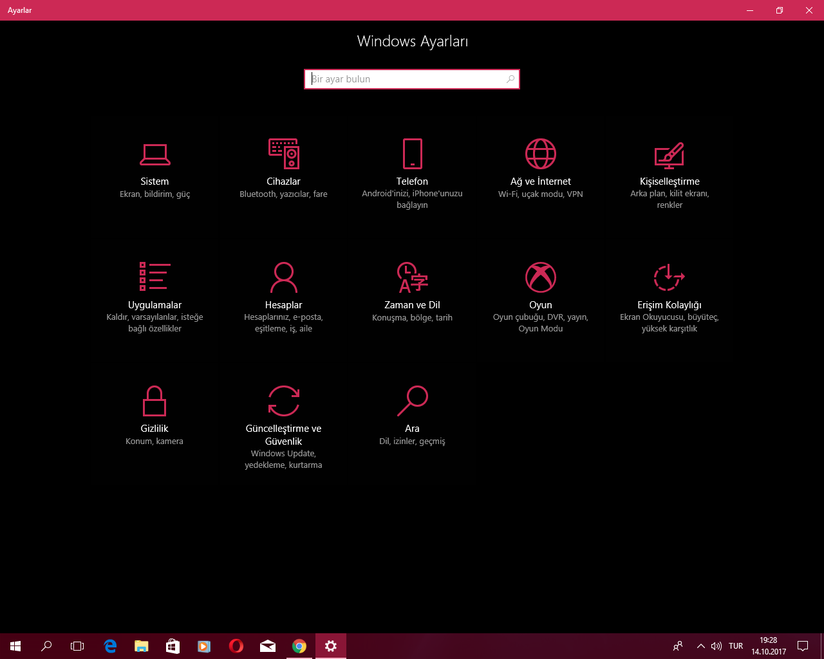Viewport: 824px width, 659px height.
Task: Click 'Bluetooth, yazıcılar, fare' text
Action: tap(284, 194)
